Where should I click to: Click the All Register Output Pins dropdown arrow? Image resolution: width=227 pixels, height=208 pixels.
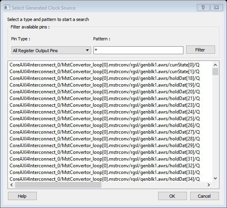click(x=87, y=50)
